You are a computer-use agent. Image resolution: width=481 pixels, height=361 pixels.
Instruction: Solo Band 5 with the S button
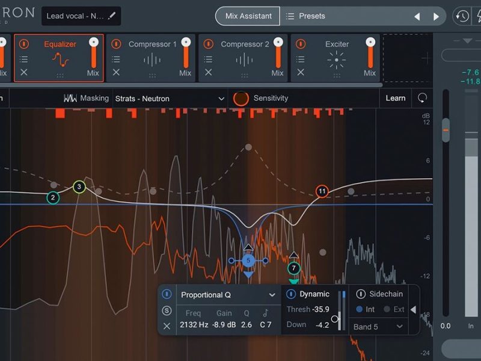pos(167,310)
